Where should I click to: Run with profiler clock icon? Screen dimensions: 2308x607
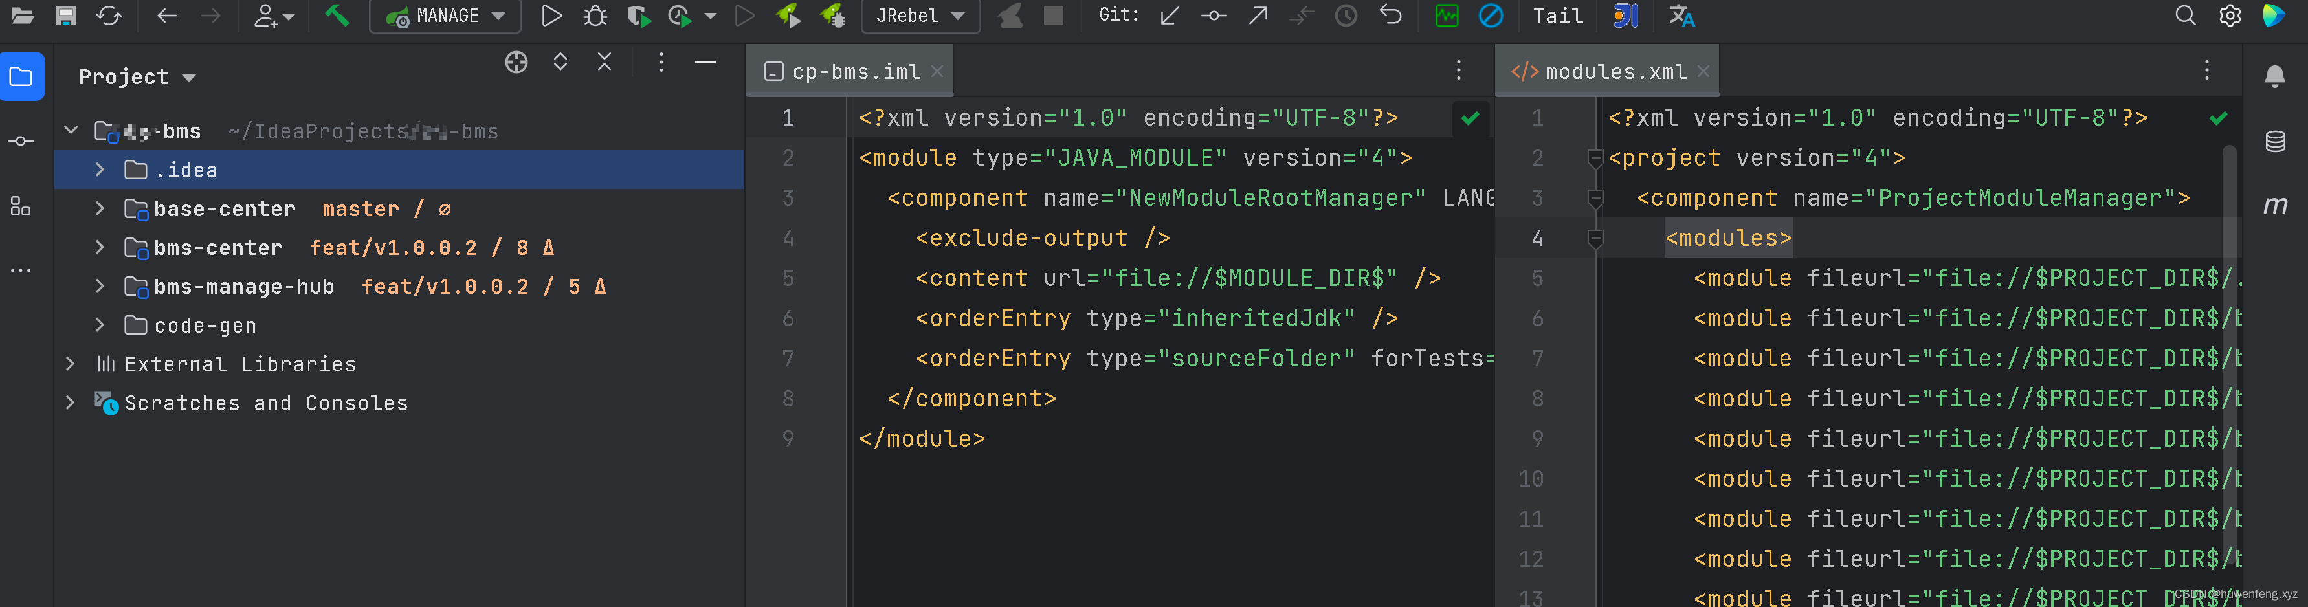tap(680, 16)
